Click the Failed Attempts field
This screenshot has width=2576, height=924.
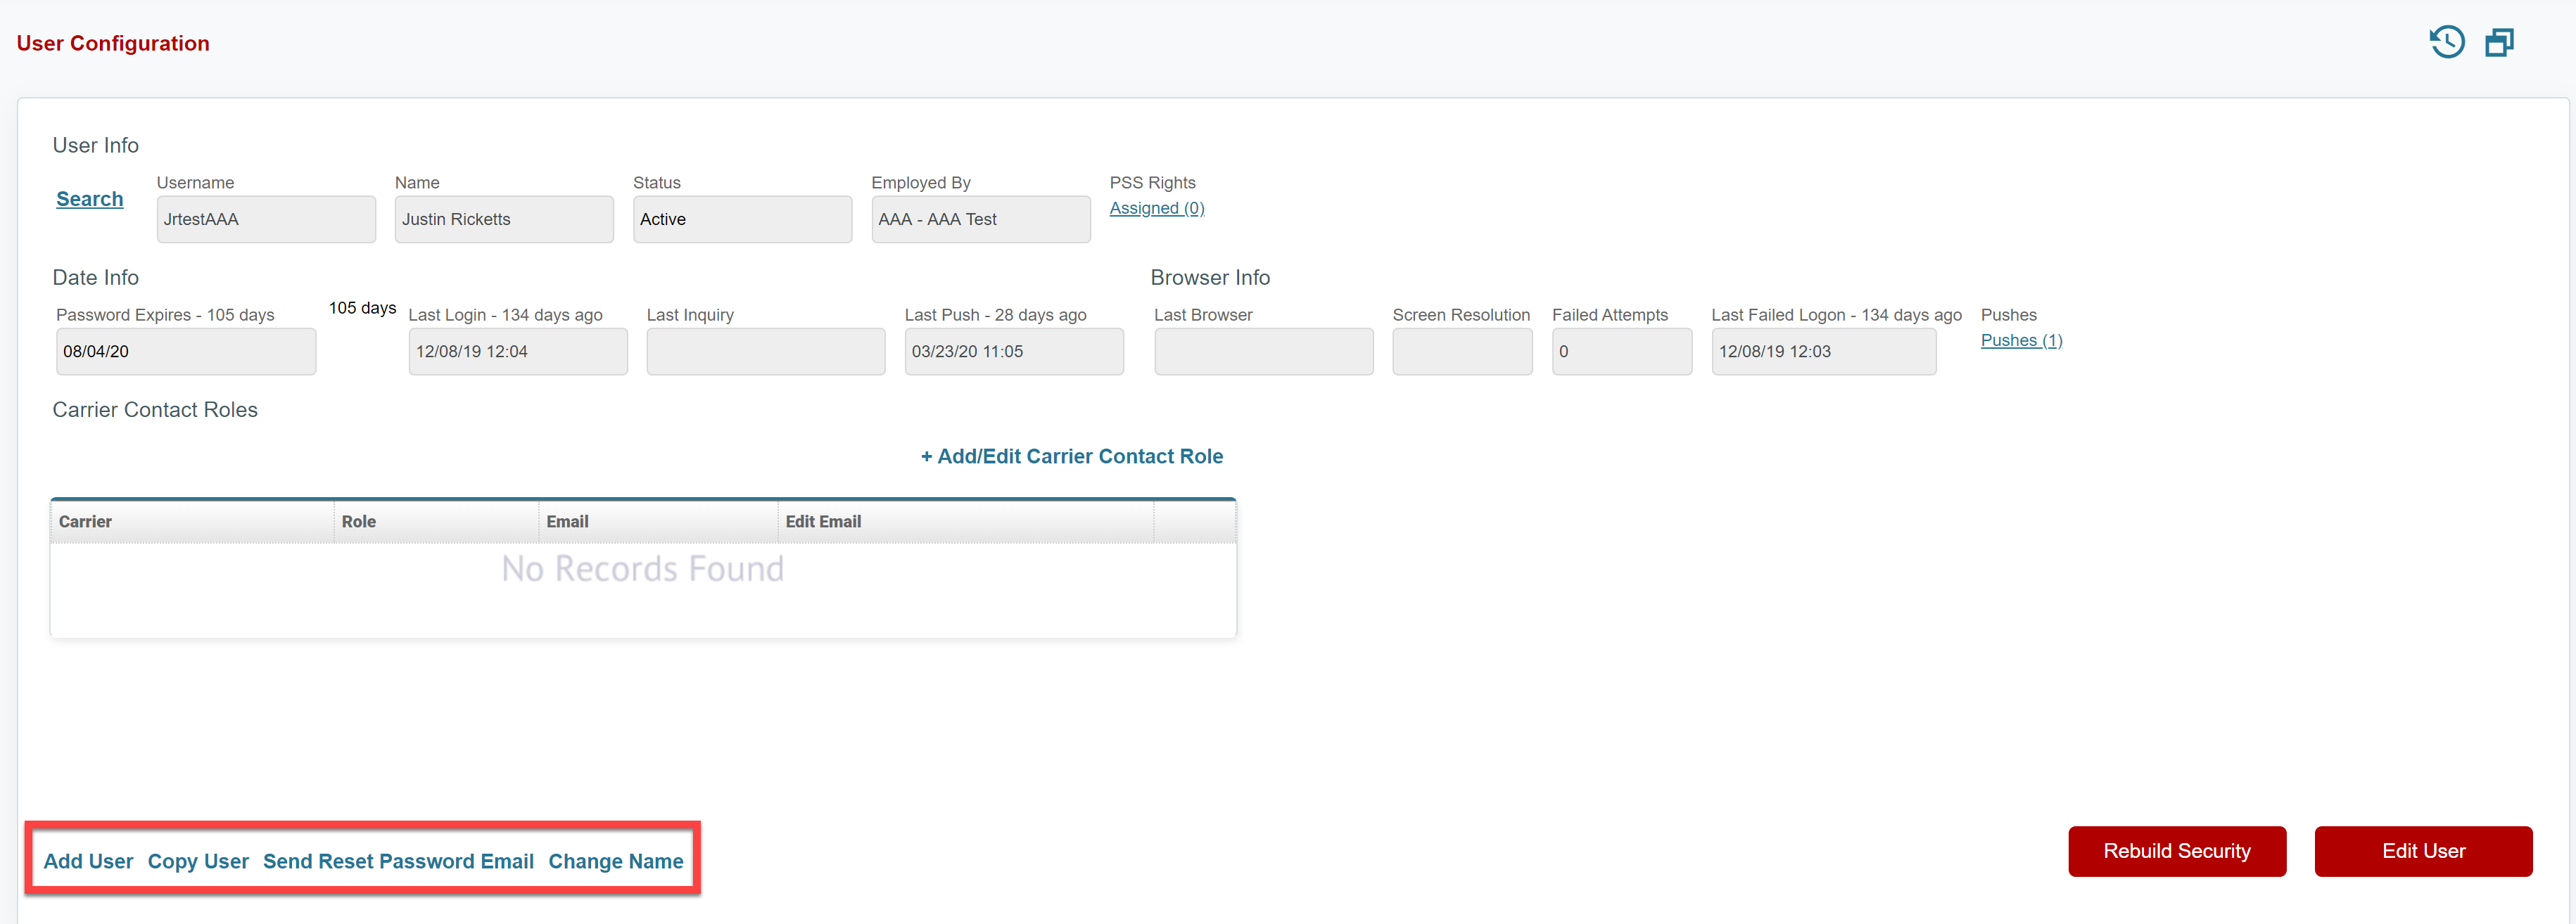click(1620, 352)
